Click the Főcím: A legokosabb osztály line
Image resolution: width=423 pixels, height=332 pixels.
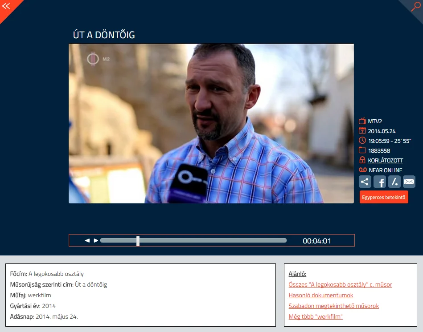[47, 274]
